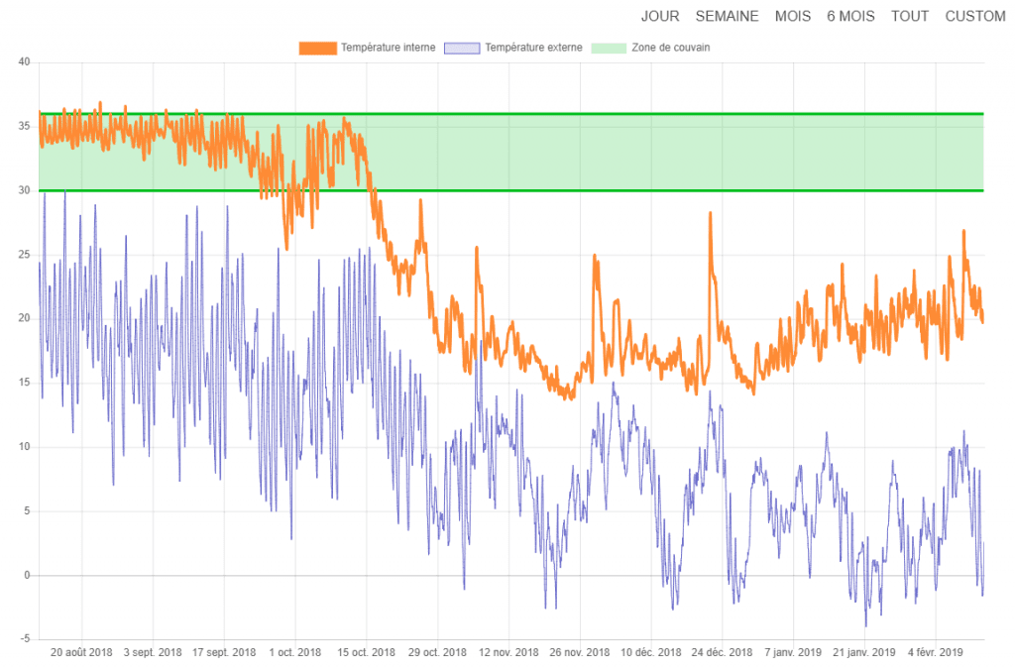The height and width of the screenshot is (672, 1015).
Task: Click the orange Température interne legend swatch
Action: [318, 48]
